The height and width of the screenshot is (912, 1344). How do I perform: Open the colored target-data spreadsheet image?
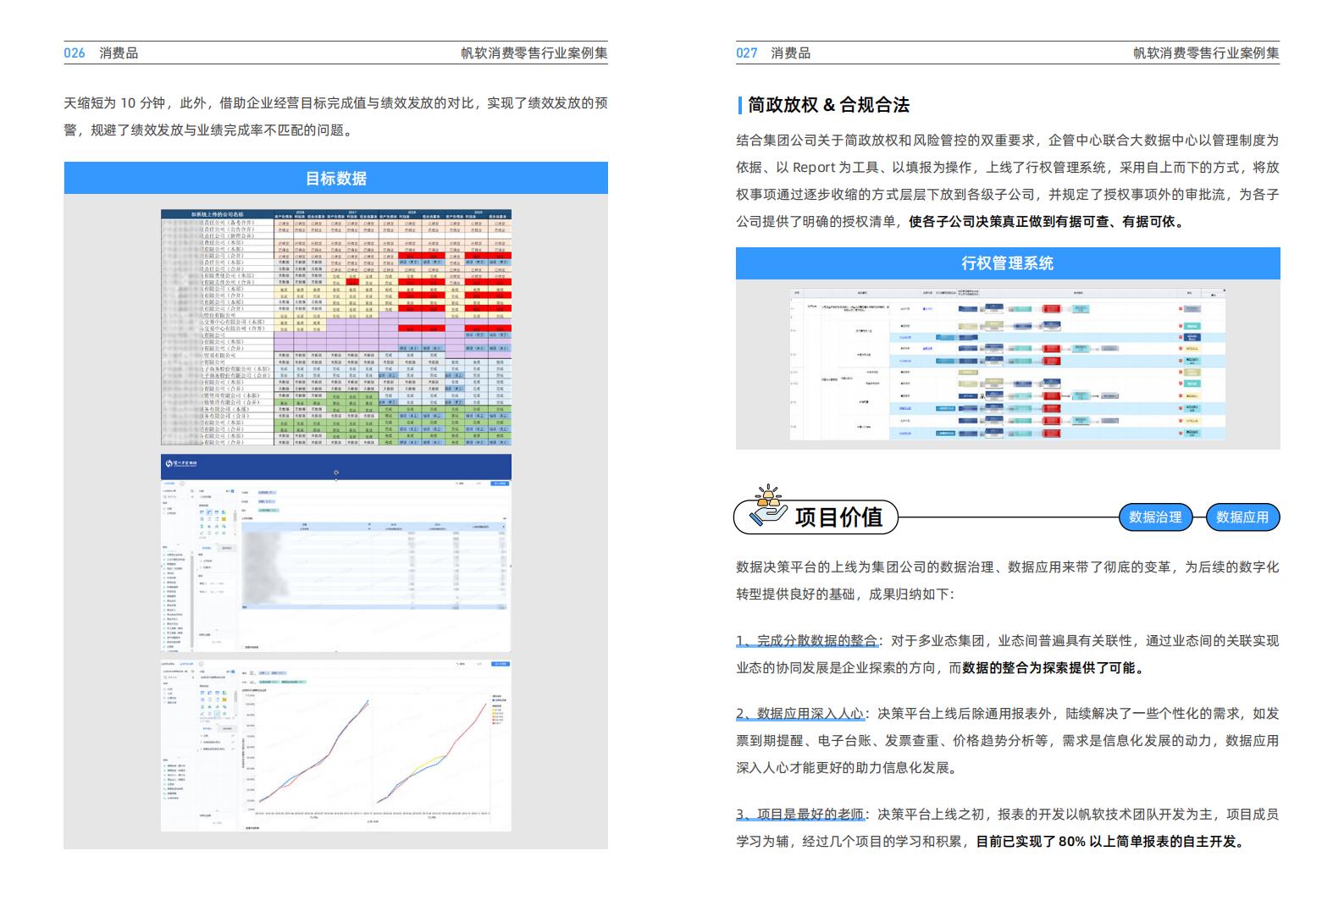point(336,327)
